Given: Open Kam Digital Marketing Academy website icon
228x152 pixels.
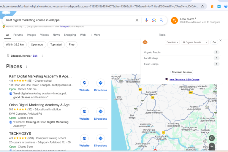Looking at the screenshot, I should [x=84, y=83].
